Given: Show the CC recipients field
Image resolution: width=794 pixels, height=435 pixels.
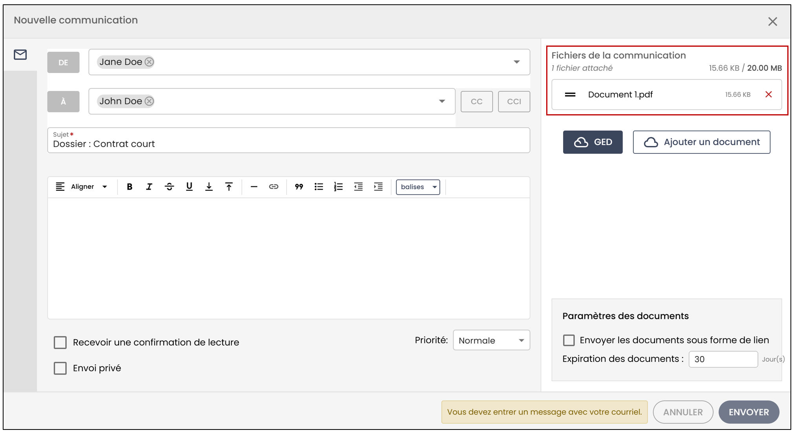Looking at the screenshot, I should pos(476,102).
